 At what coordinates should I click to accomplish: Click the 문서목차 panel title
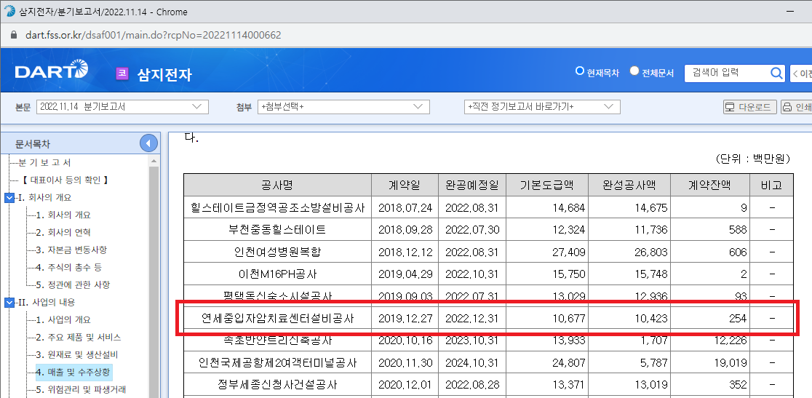point(33,144)
